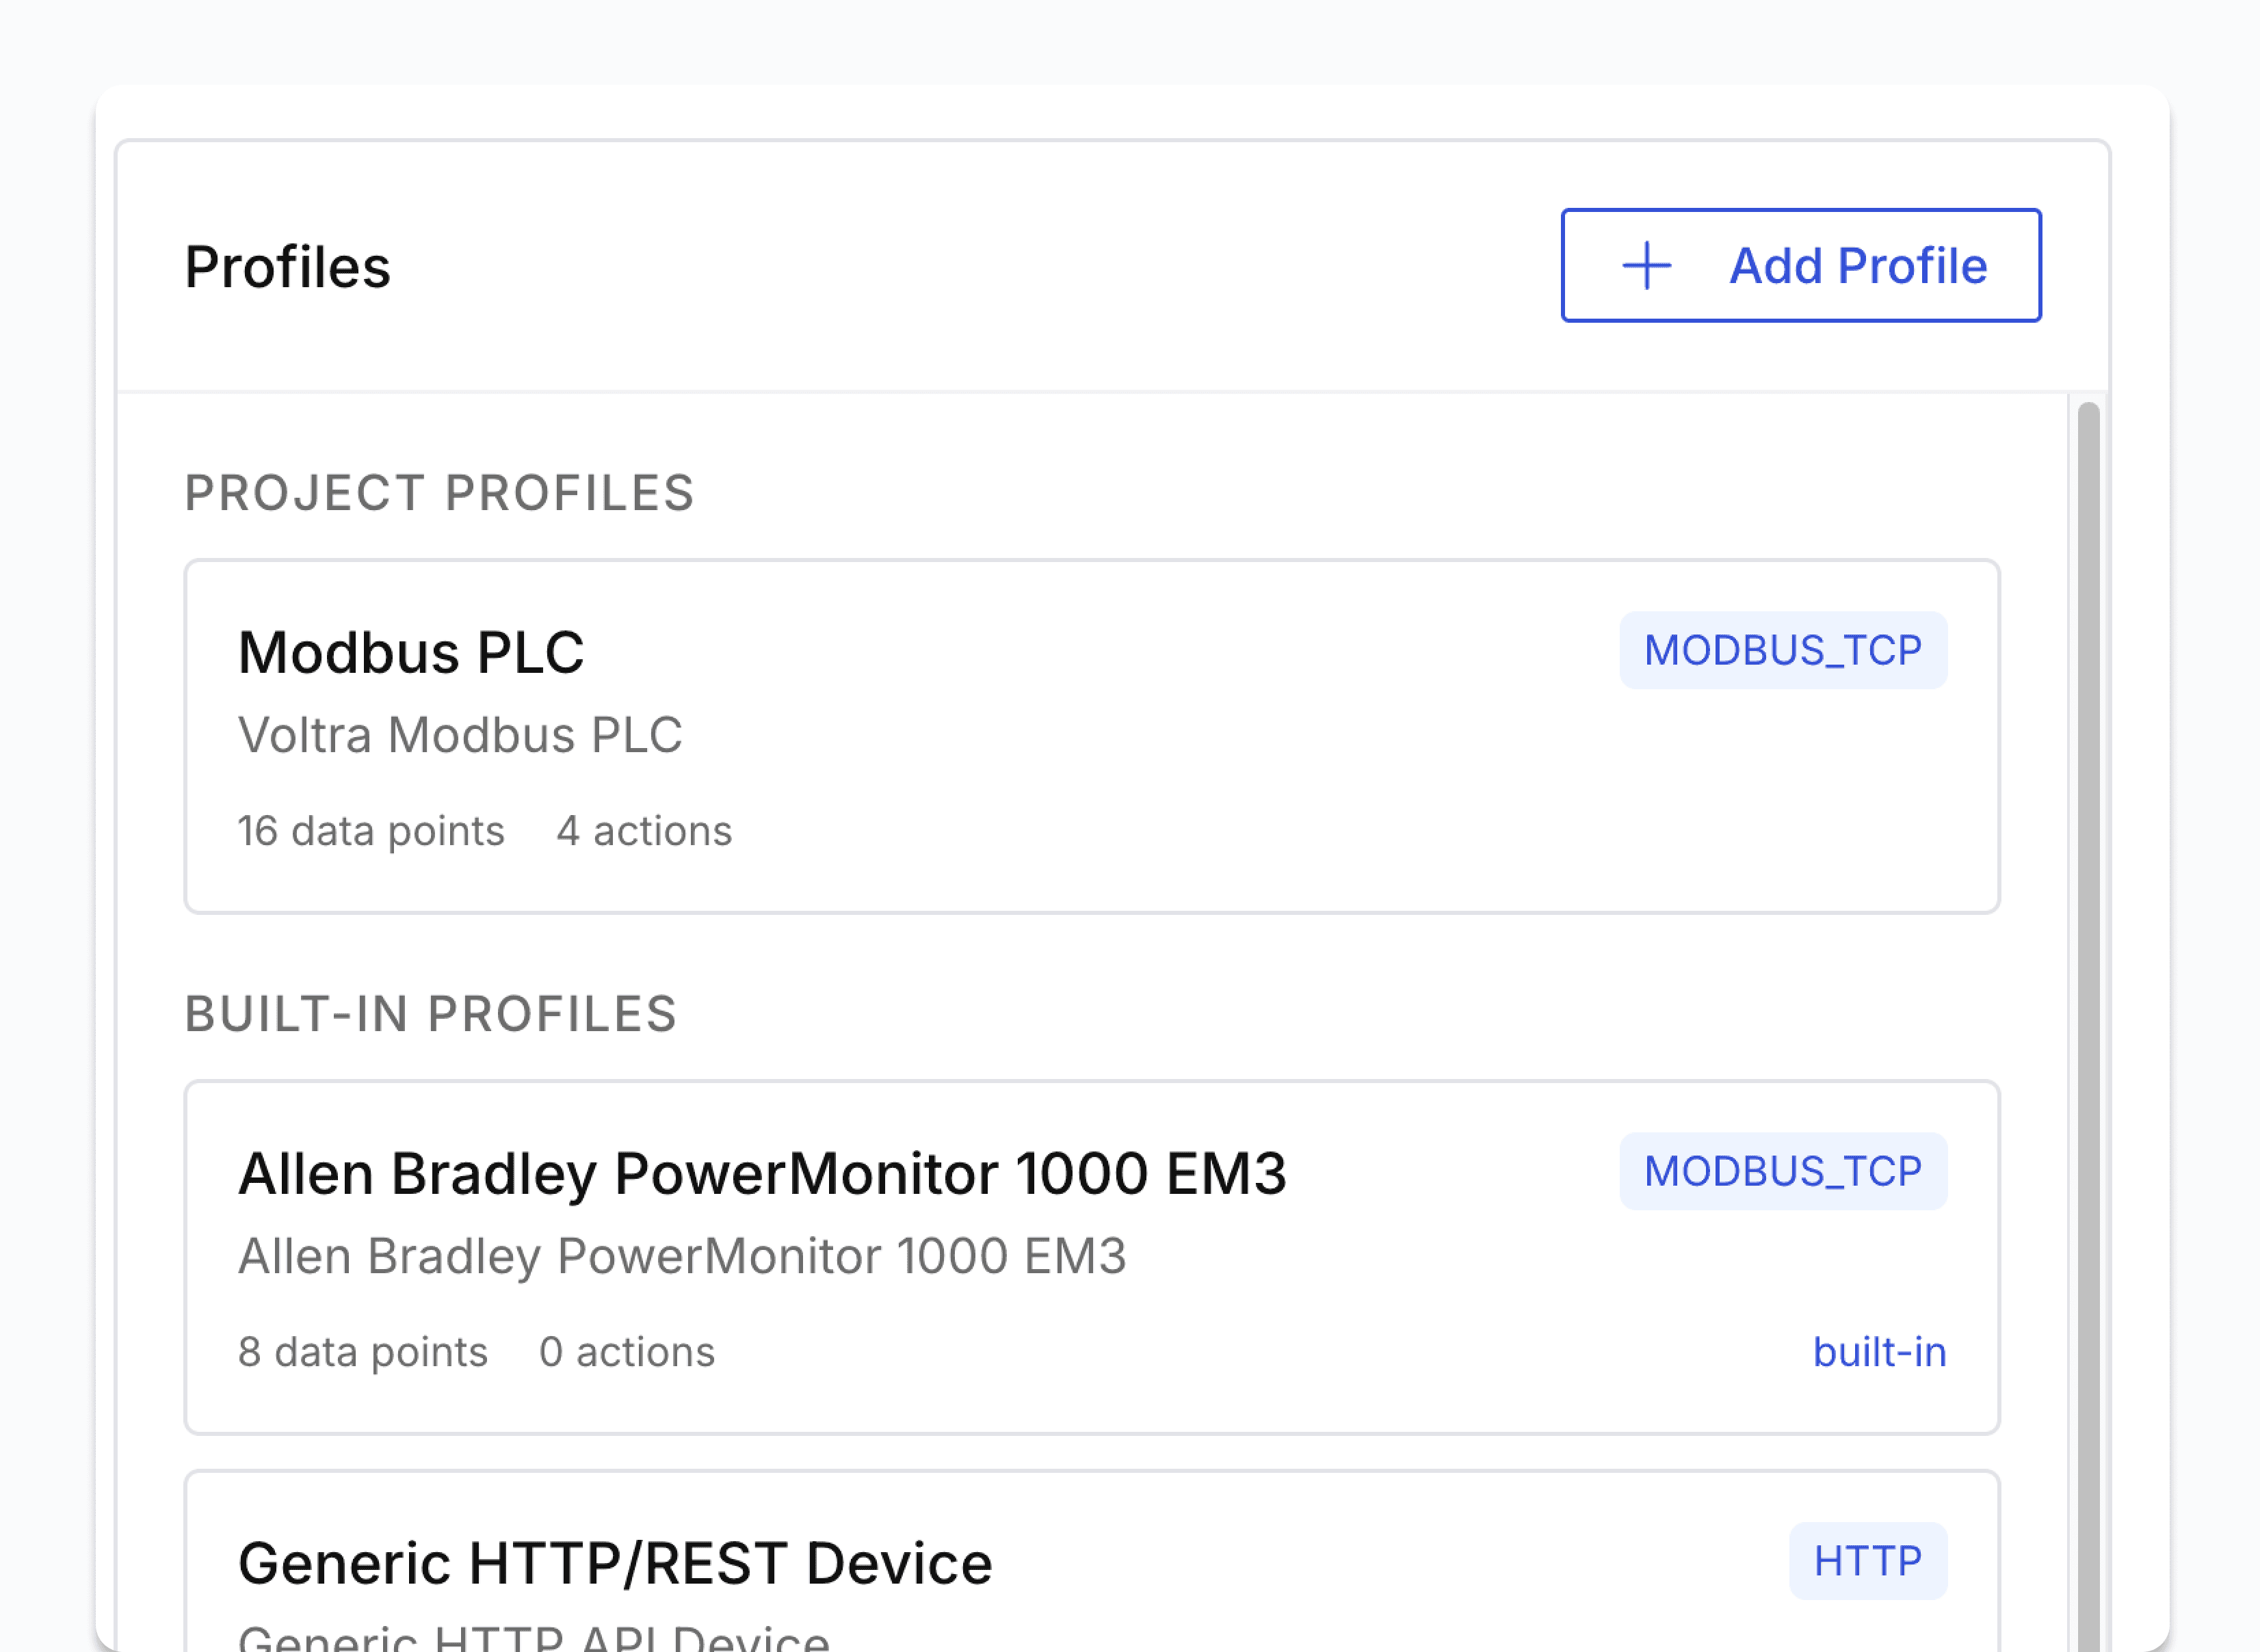The height and width of the screenshot is (1652, 2260).
Task: Click the Project Profiles section heading
Action: [439, 493]
